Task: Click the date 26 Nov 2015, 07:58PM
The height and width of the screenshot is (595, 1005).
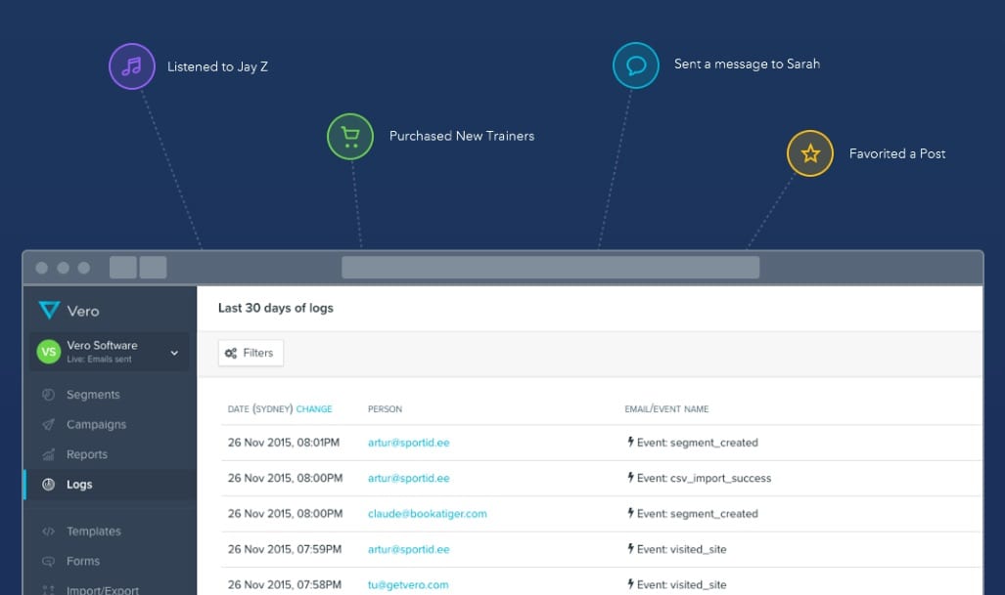Action: tap(285, 585)
